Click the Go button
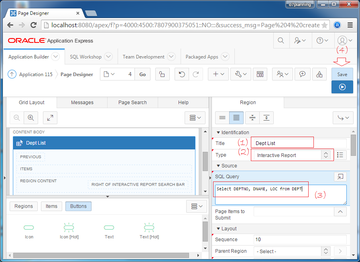 [142, 74]
